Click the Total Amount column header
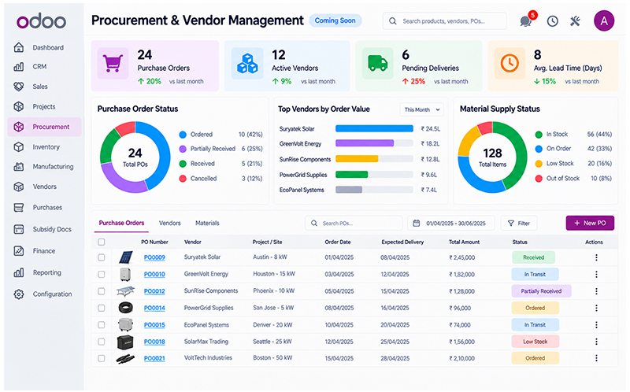 click(464, 242)
